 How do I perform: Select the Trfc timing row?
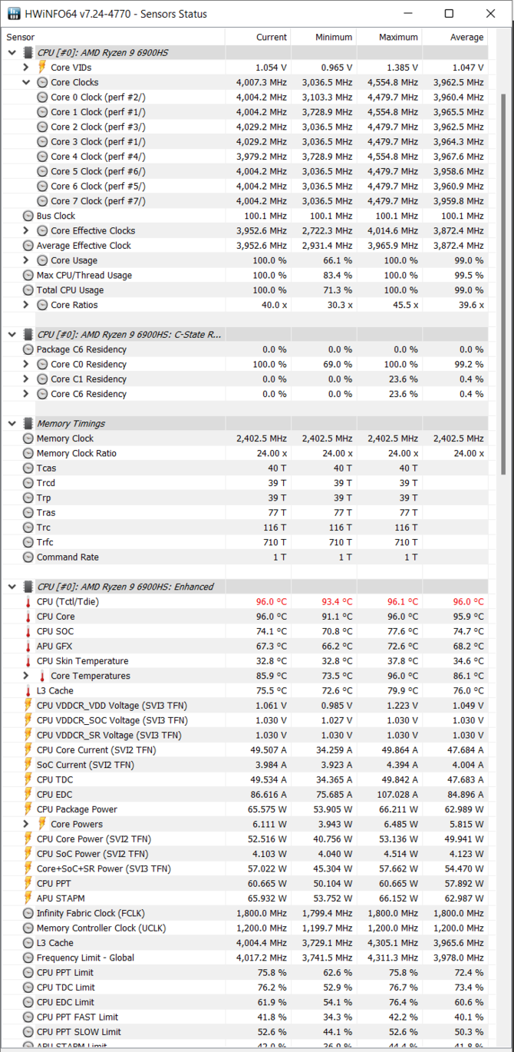pyautogui.click(x=245, y=542)
